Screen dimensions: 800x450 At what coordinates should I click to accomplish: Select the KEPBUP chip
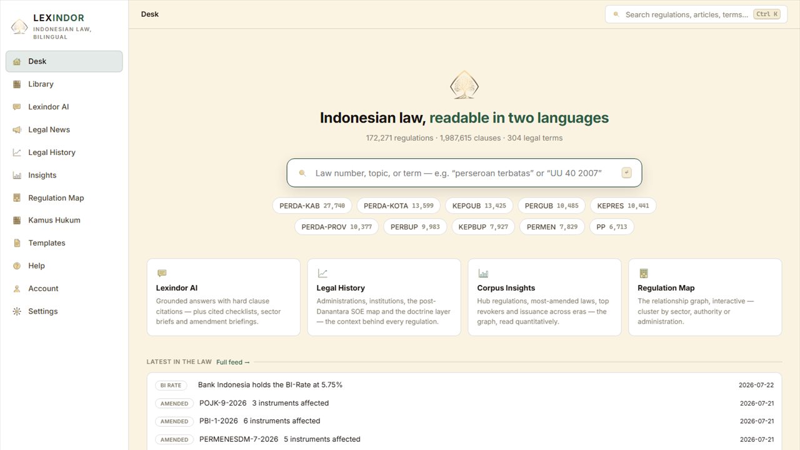[x=483, y=227]
